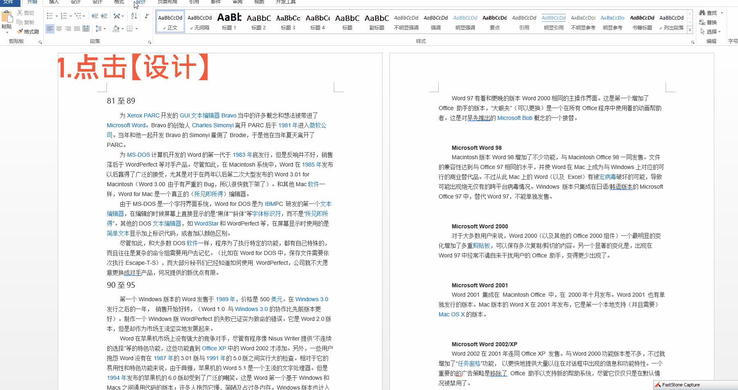The image size is (738, 390).
Task: Expand the styles gallery with its more arrow
Action: pyautogui.click(x=690, y=30)
